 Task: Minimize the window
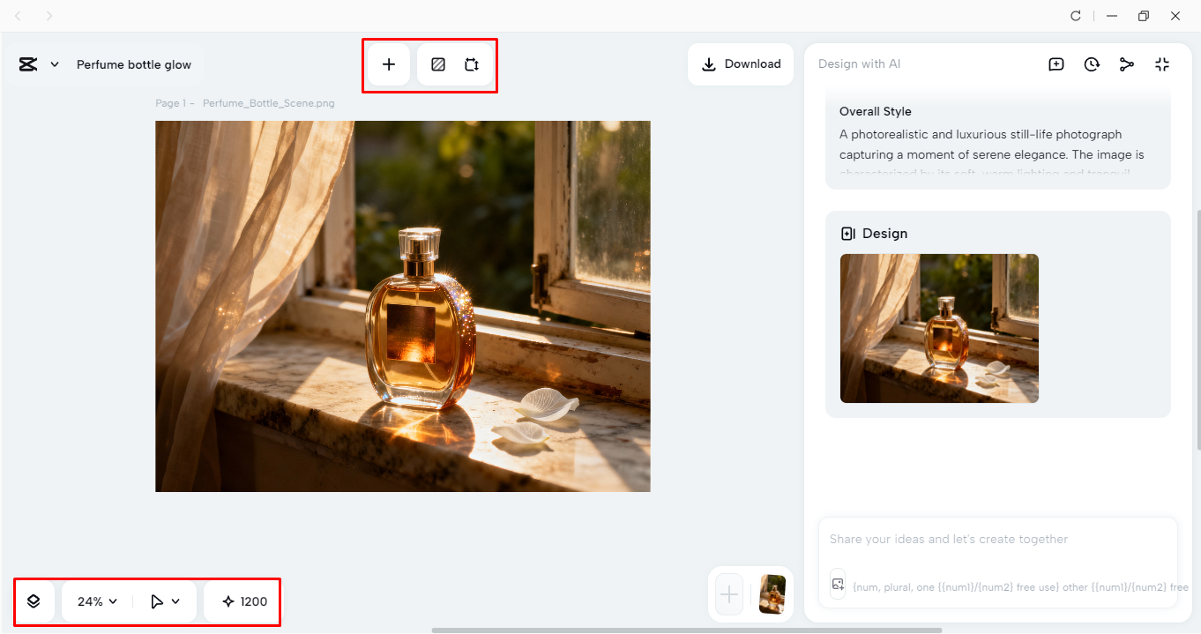1113,16
